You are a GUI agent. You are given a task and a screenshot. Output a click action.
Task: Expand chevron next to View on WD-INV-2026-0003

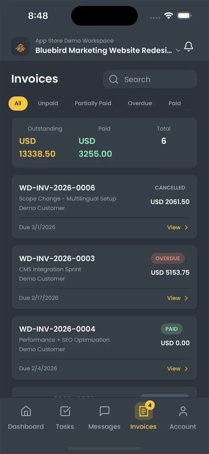click(186, 298)
